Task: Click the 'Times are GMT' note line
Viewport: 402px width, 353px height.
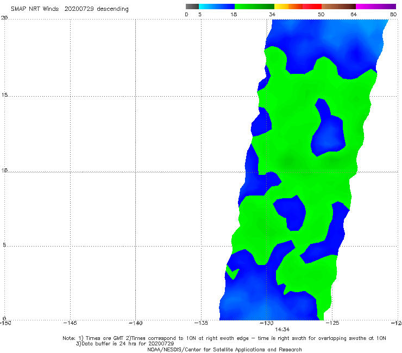Action: [x=224, y=338]
